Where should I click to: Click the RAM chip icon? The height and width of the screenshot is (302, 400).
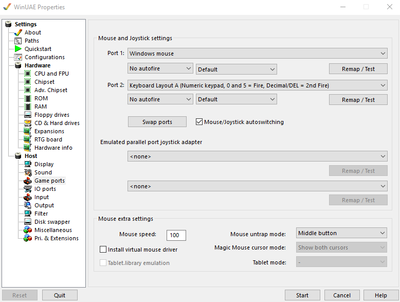[28, 106]
